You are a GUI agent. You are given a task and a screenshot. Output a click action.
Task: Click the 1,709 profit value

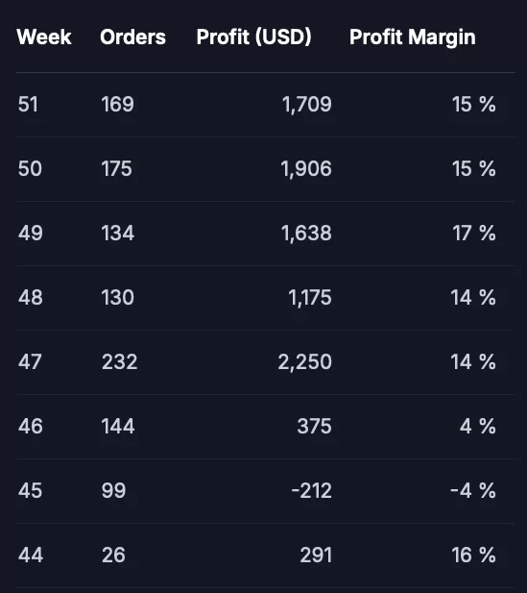[307, 104]
